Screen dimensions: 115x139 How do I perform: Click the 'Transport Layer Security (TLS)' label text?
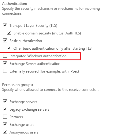coord(33,26)
